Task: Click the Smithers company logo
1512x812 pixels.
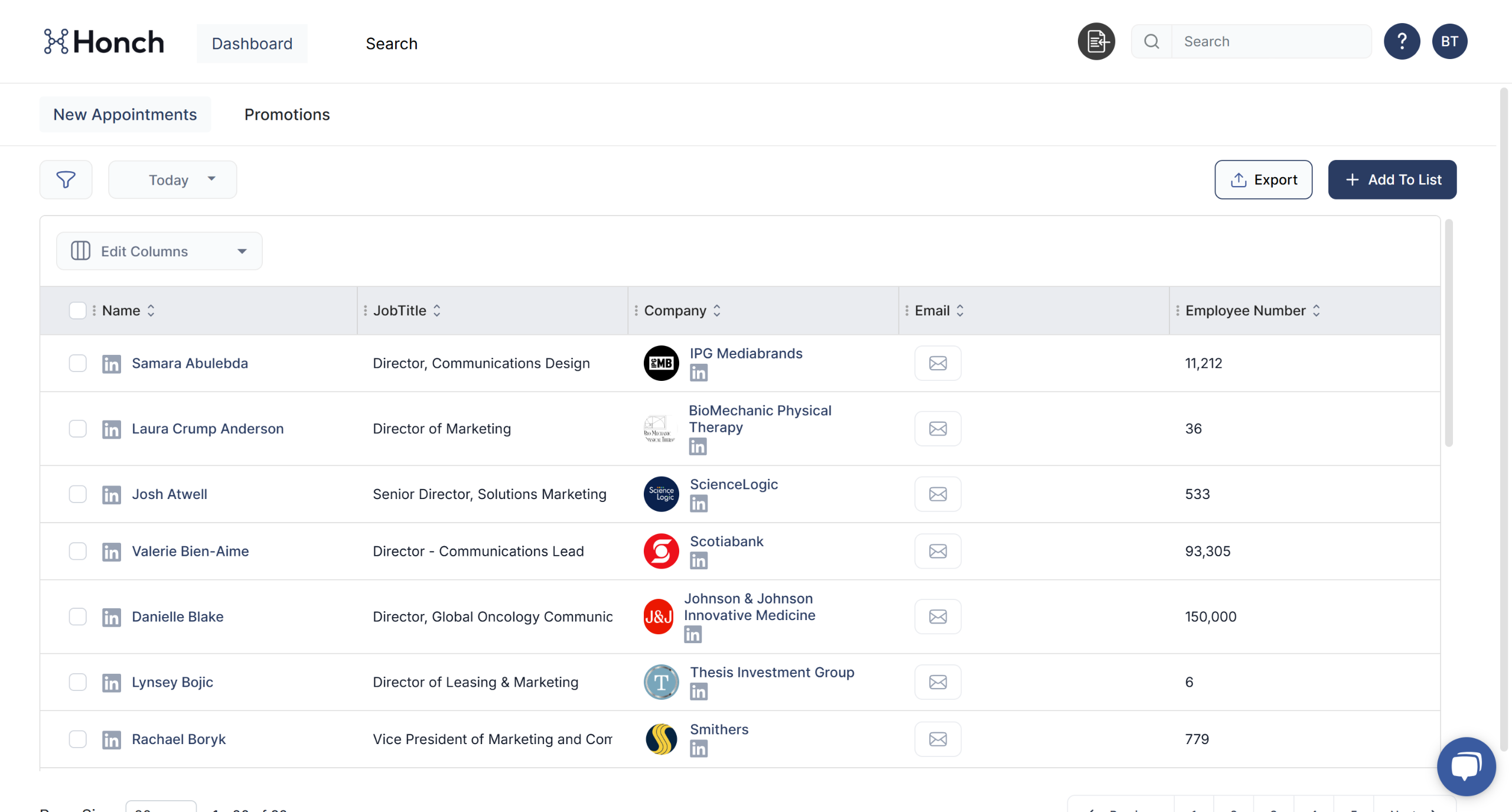Action: 661,739
